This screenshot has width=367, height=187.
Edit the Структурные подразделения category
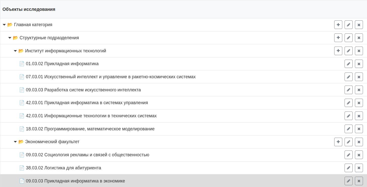tap(348, 38)
